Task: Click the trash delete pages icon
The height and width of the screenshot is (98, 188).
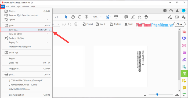Action: (x=76, y=24)
